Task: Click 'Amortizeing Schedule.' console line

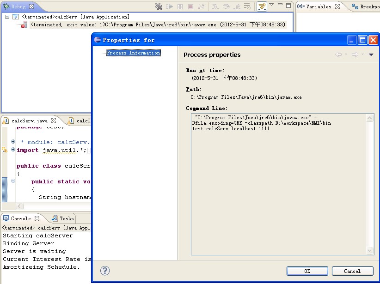Action: [42, 267]
